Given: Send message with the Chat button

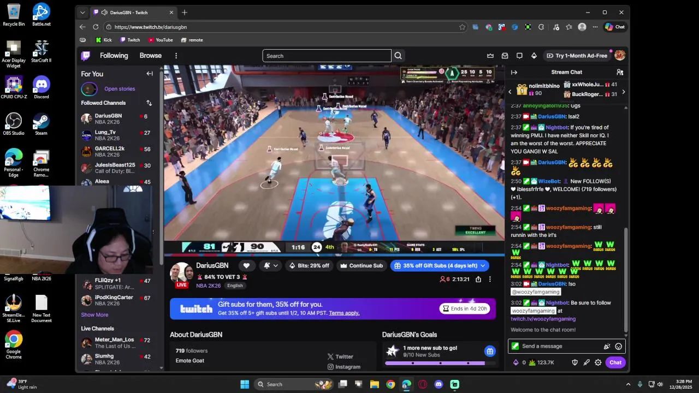Looking at the screenshot, I should 615,362.
